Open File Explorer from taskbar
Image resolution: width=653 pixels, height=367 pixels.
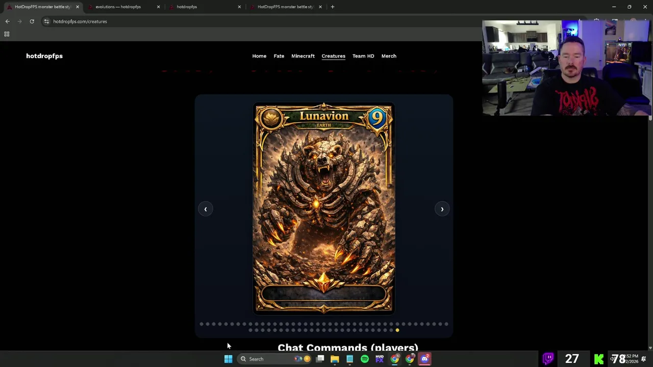coord(335,359)
